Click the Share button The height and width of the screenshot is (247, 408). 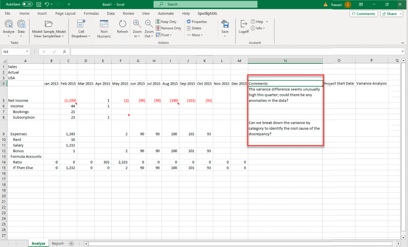click(x=391, y=14)
